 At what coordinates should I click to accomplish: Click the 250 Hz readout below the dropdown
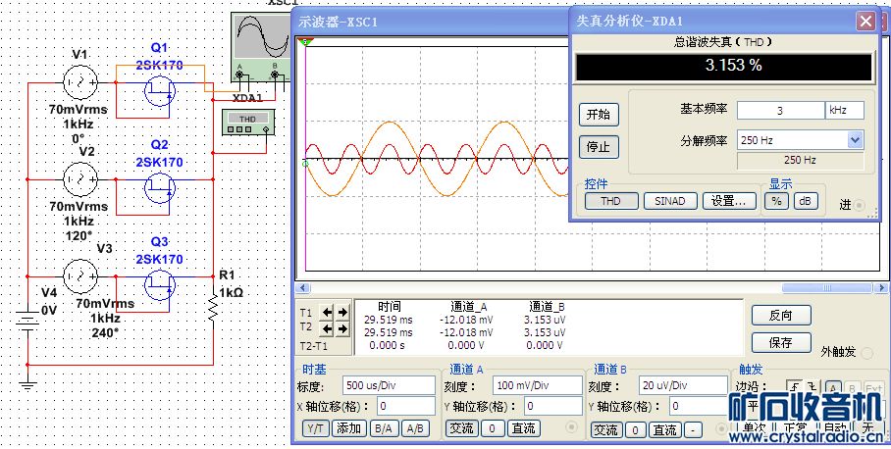800,161
